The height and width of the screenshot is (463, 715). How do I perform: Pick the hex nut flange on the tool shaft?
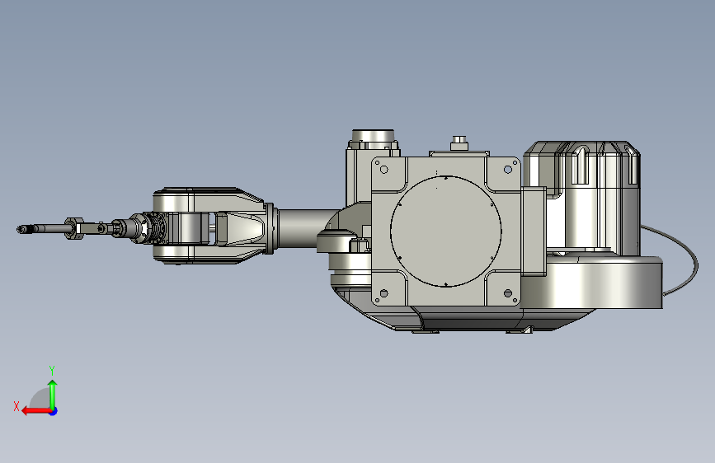[74, 228]
